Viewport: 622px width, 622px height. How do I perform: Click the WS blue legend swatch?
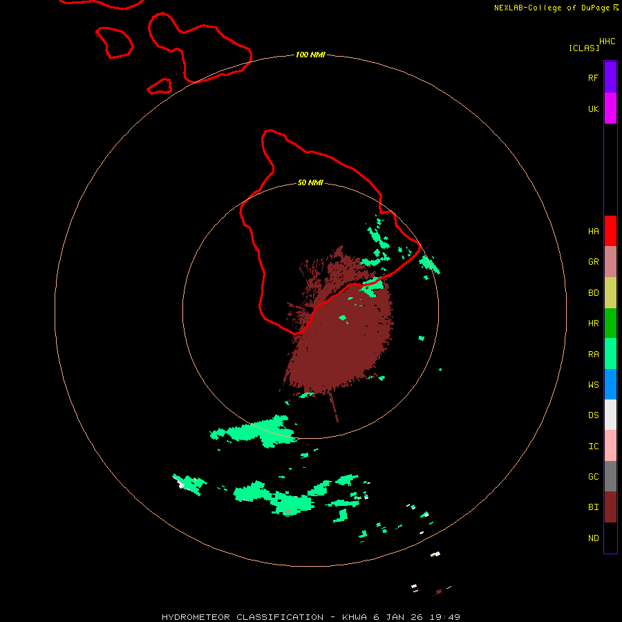point(610,384)
